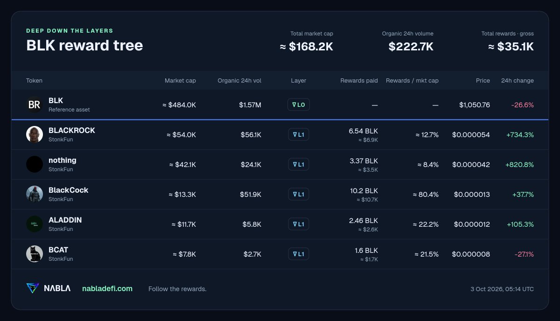Click ALADDIN rewards paid 2.46 BLK
The height and width of the screenshot is (321, 560).
(x=364, y=221)
